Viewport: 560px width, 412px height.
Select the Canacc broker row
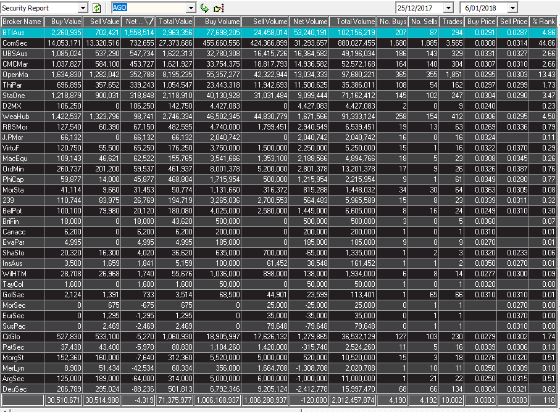click(279, 232)
